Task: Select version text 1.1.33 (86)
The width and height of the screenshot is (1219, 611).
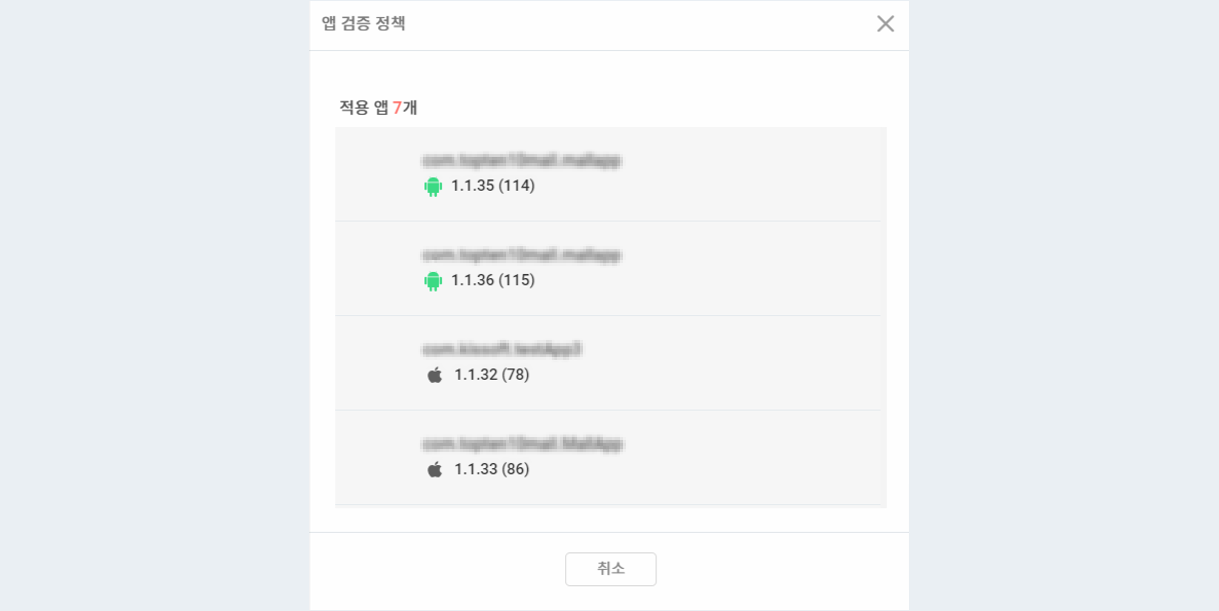Action: 491,470
